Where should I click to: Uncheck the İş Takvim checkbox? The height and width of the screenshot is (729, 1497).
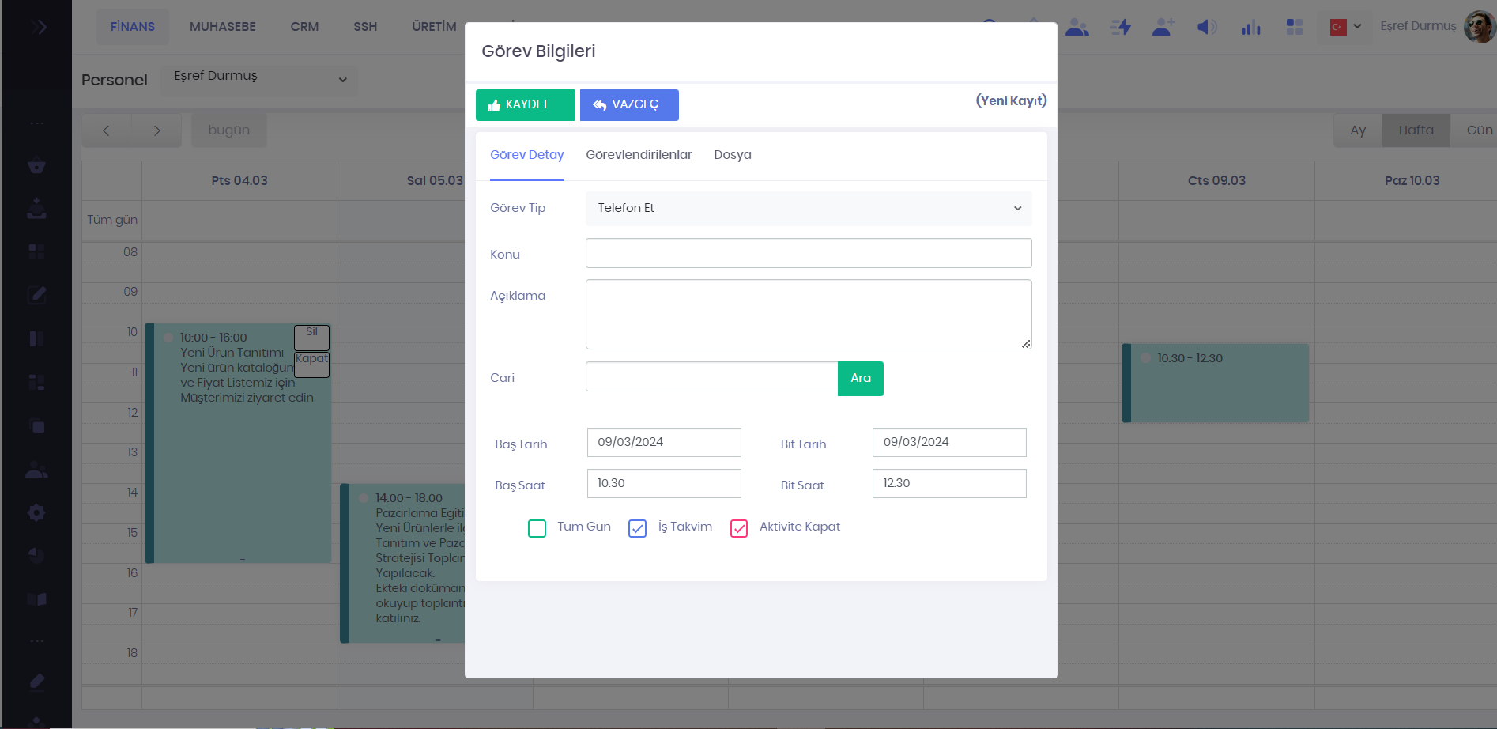click(x=637, y=528)
